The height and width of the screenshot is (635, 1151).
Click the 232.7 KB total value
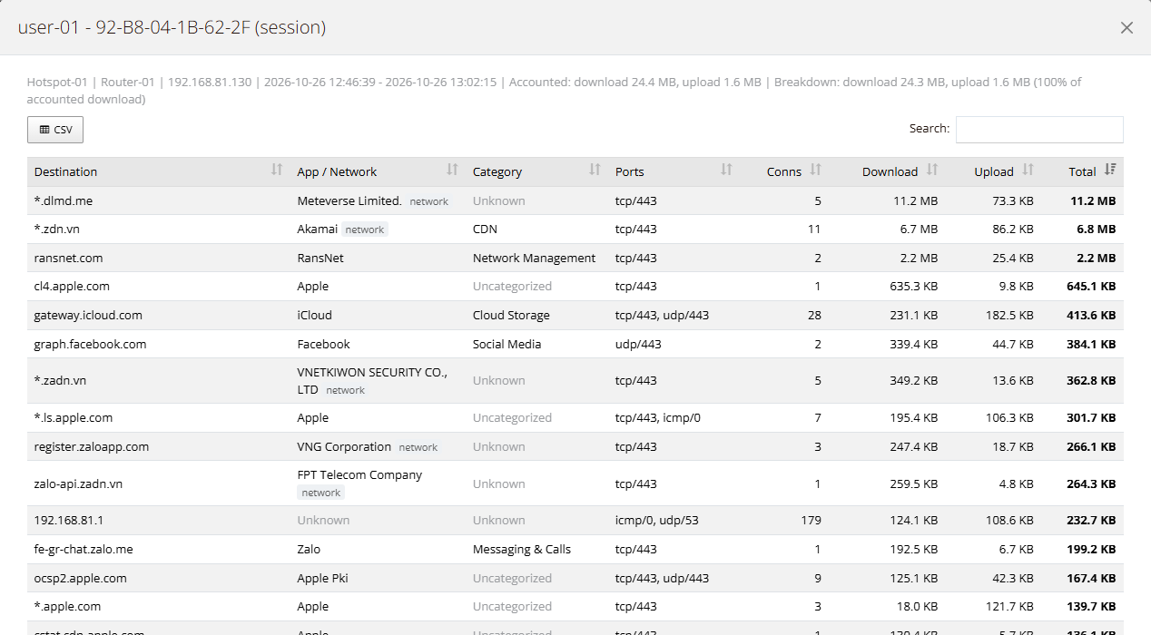click(1091, 521)
